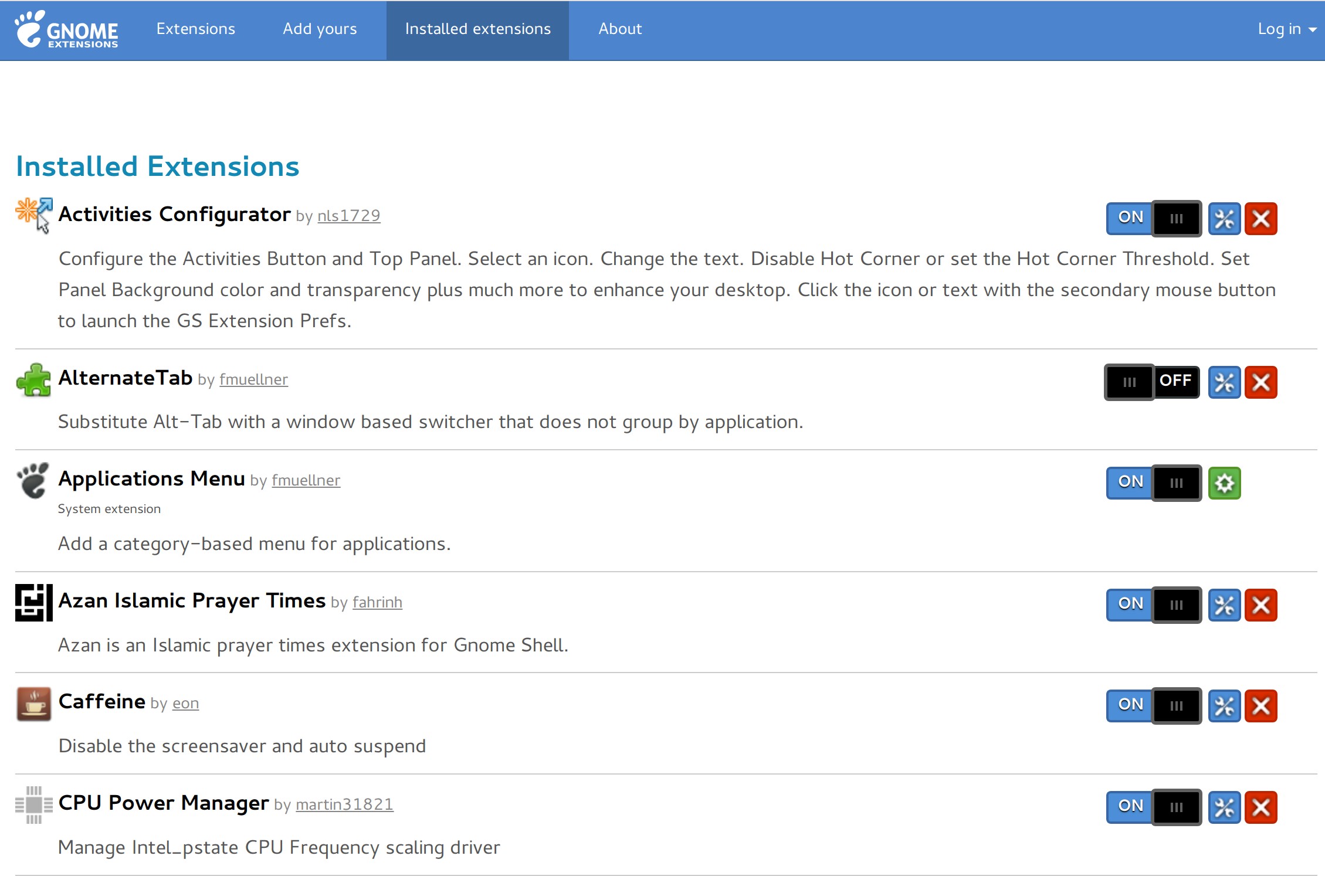Select the Installed extensions tab
This screenshot has height=876, width=1325.
tap(477, 29)
